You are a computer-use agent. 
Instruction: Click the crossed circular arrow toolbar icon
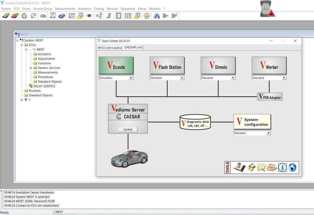33,16
